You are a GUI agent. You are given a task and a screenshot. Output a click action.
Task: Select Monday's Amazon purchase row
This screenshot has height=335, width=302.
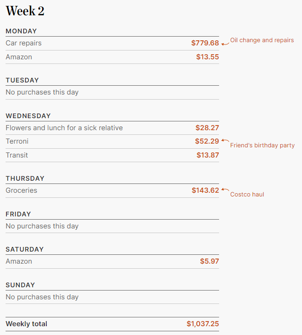[19, 57]
